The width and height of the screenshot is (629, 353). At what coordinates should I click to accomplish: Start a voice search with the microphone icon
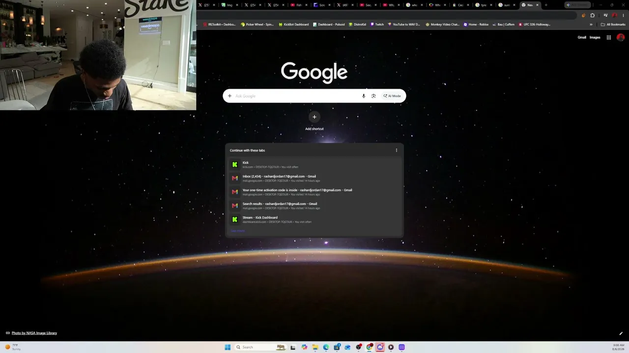(x=364, y=96)
